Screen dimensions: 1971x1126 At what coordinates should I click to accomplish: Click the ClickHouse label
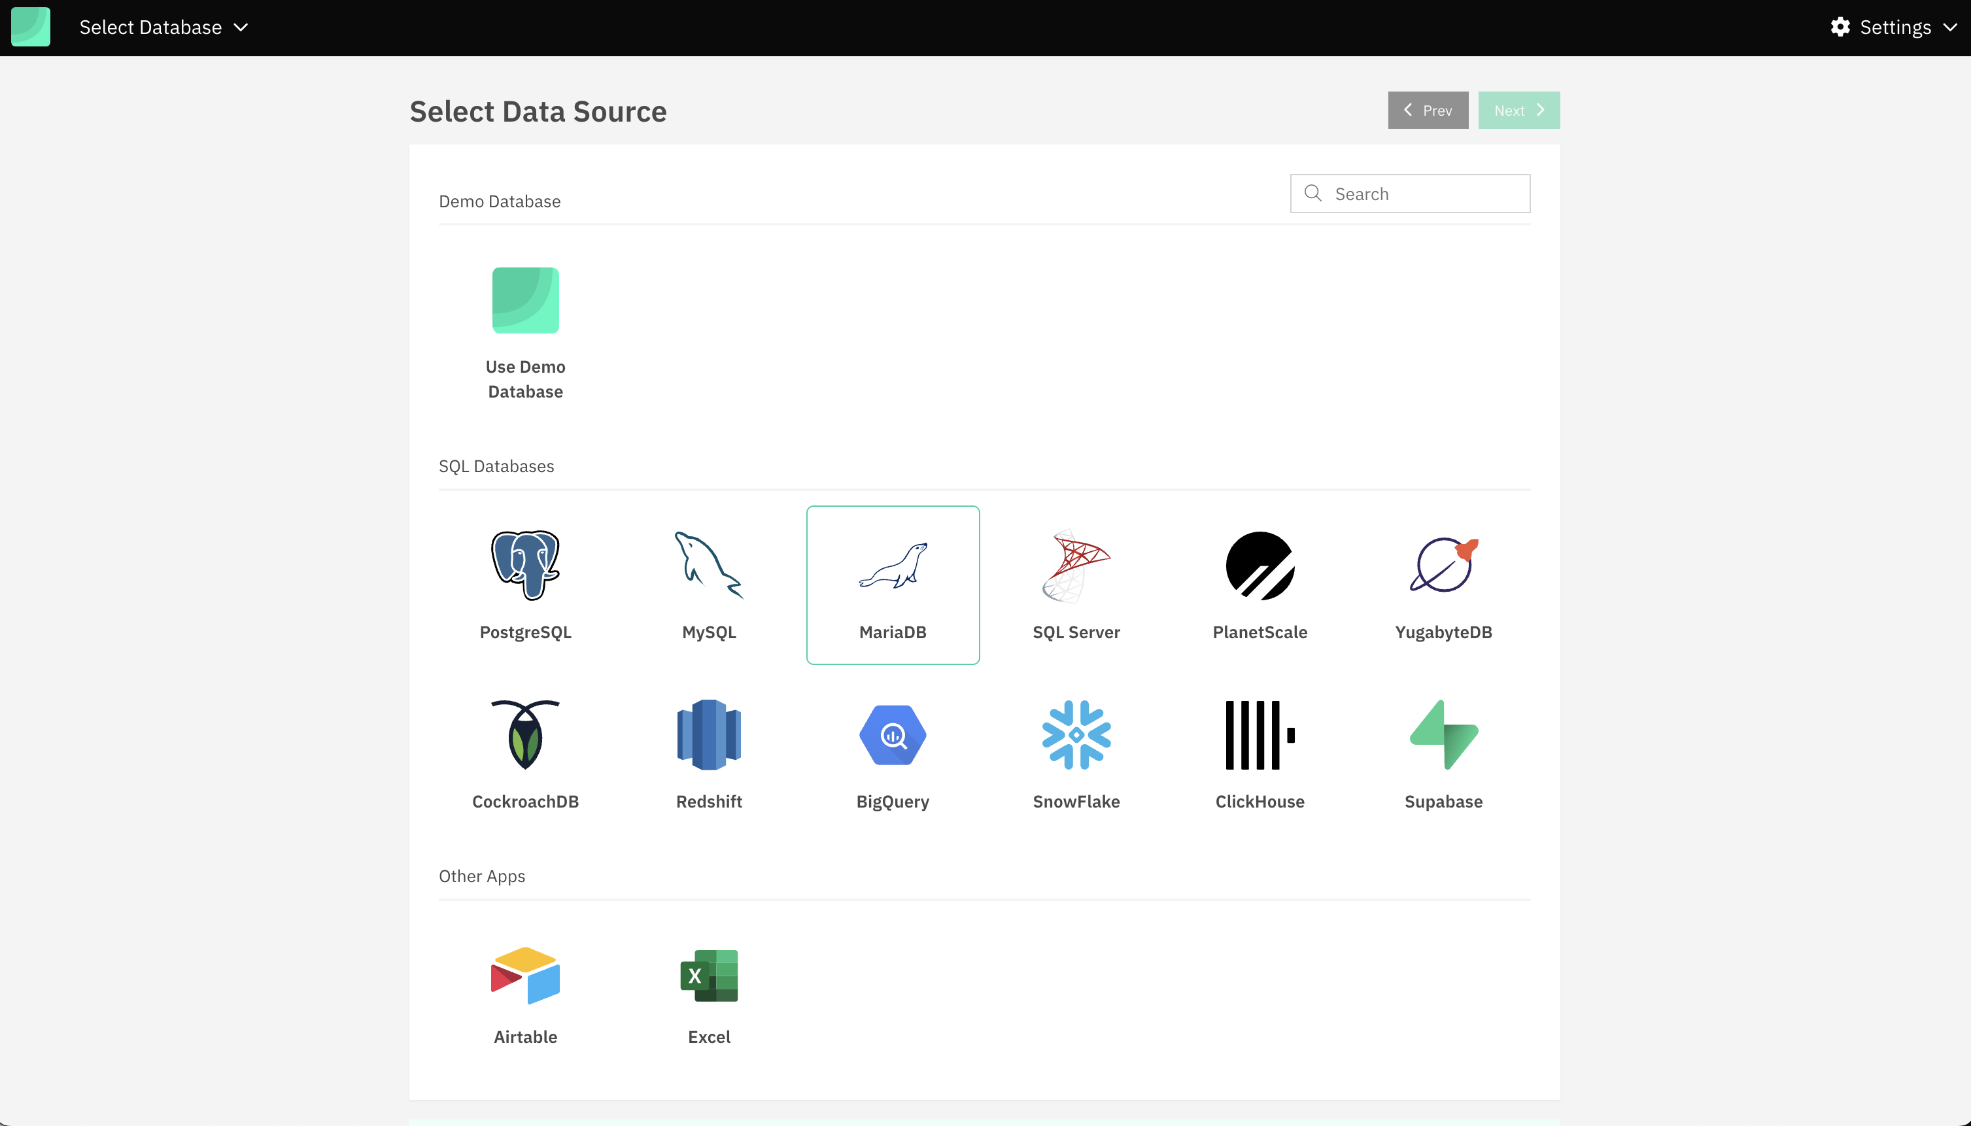(1260, 801)
